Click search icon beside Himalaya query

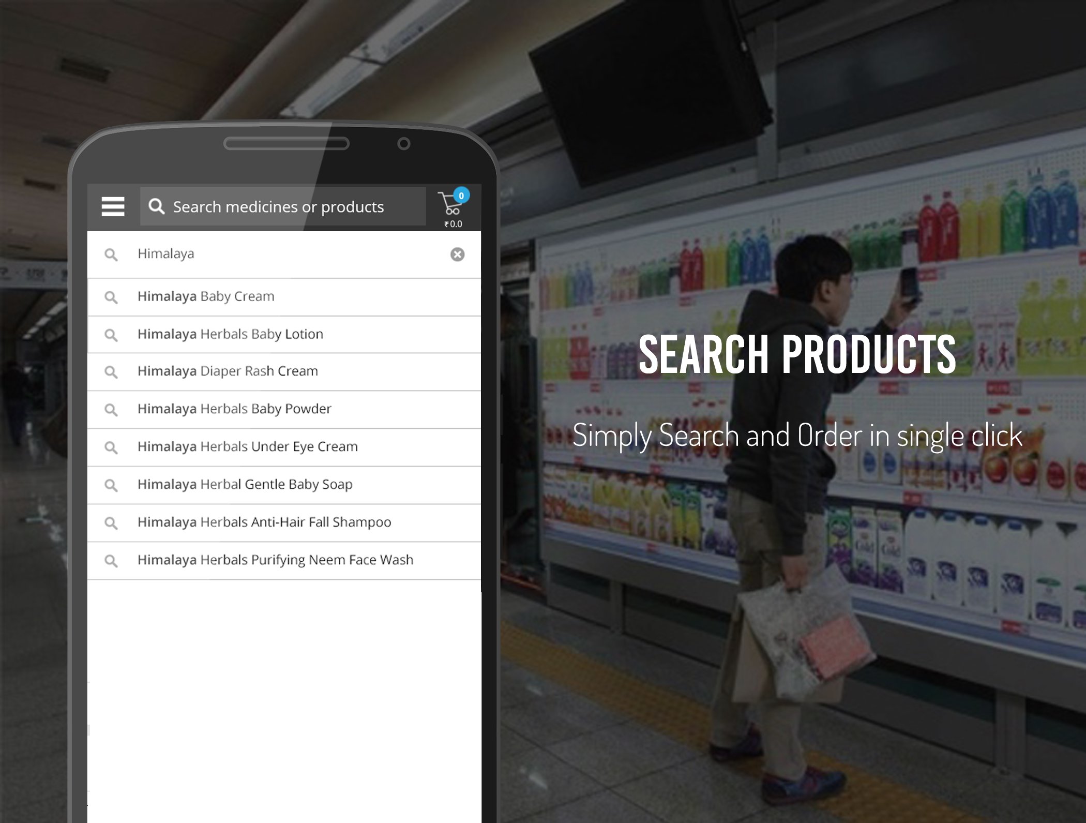111,255
